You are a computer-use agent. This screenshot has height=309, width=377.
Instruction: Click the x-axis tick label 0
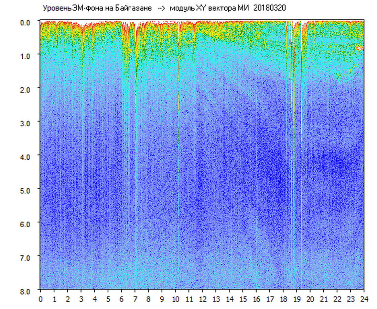pyautogui.click(x=41, y=299)
